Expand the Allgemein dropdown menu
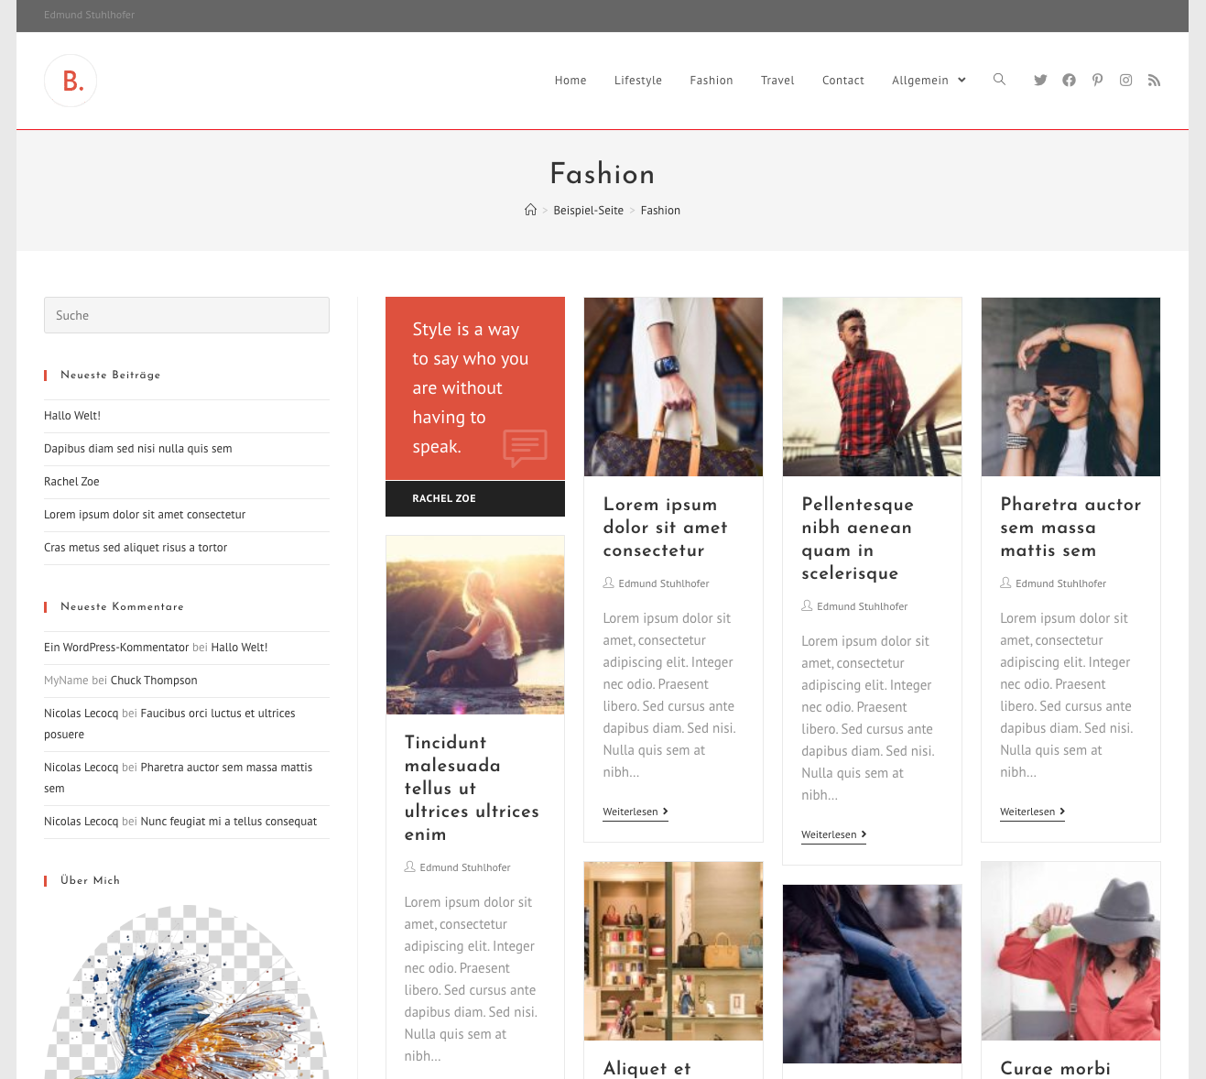 929,81
